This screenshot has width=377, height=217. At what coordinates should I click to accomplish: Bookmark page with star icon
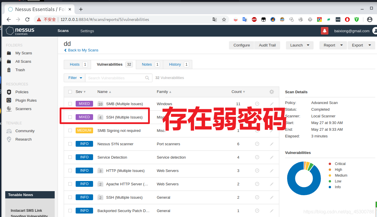pos(224,19)
